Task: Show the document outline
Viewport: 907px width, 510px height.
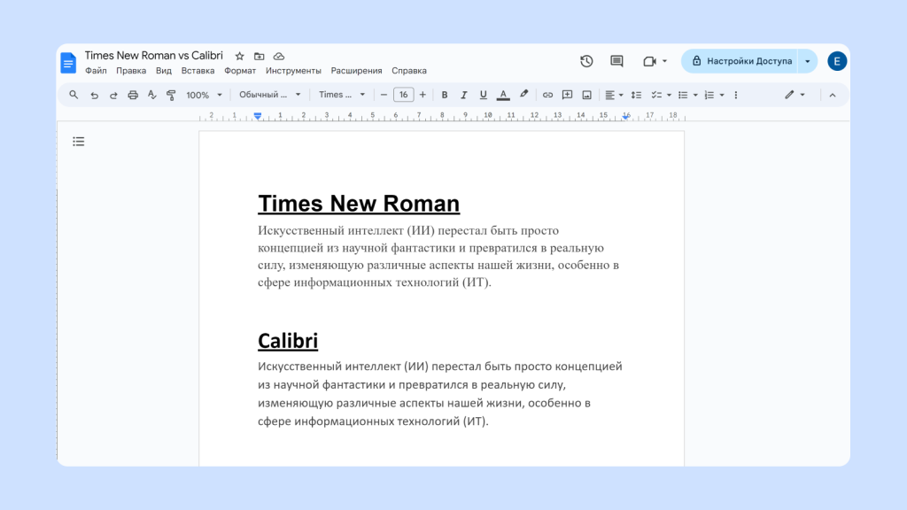Action: coord(78,141)
